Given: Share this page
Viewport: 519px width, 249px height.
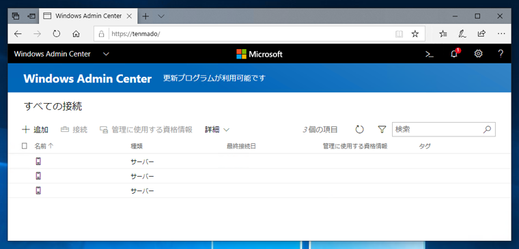Looking at the screenshot, I should 481,33.
